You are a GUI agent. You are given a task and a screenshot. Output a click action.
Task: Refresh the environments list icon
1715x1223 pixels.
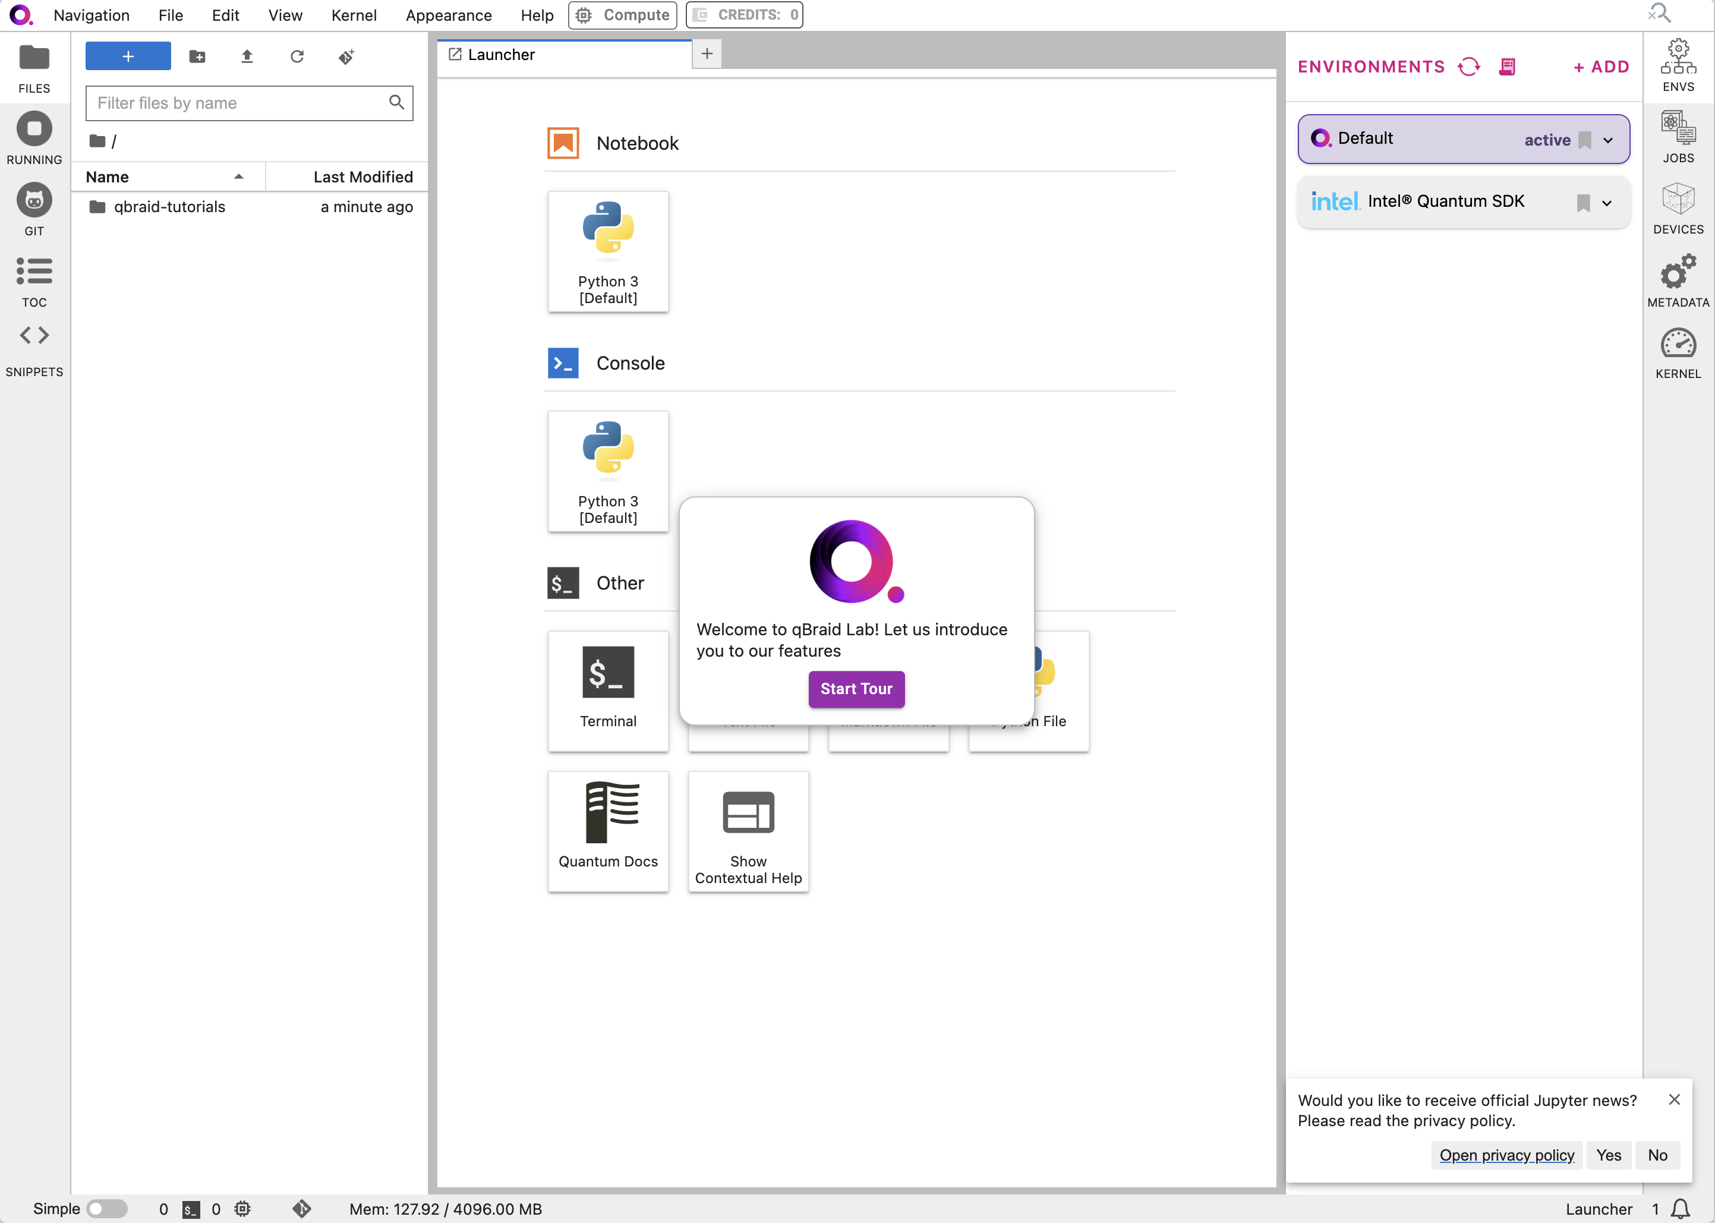tap(1469, 67)
